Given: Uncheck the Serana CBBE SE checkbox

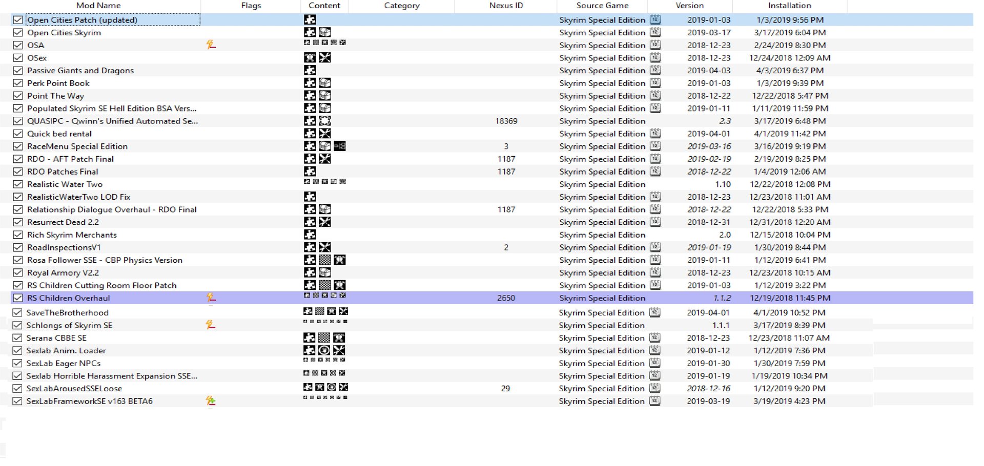Looking at the screenshot, I should (x=17, y=337).
